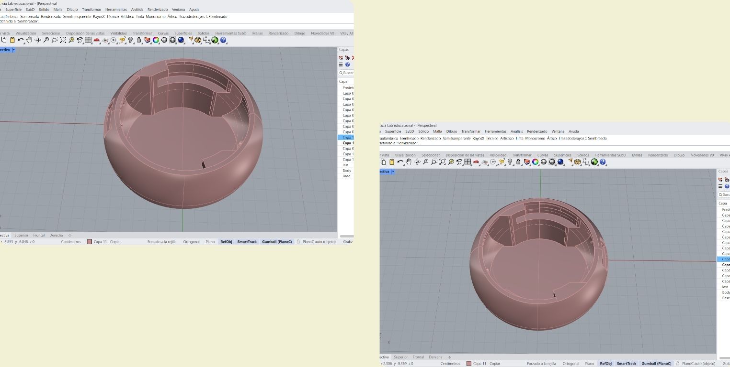Viewport: 730px width, 367px height.
Task: Select 'last' layer row in top-left window
Action: click(346, 165)
